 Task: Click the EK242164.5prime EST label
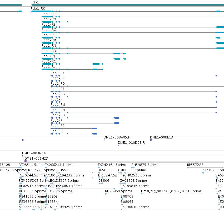click(x=112, y=165)
